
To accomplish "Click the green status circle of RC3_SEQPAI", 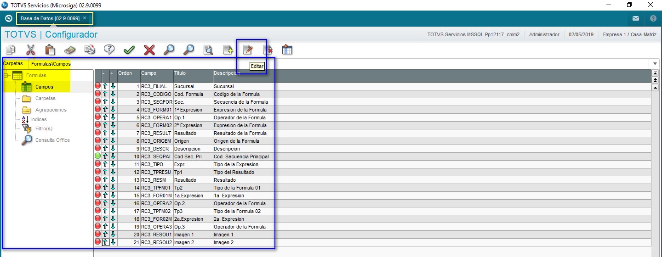I will (x=98, y=156).
